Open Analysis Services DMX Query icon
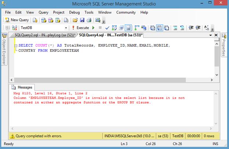The width and height of the screenshot is (229, 149). (x=51, y=20)
